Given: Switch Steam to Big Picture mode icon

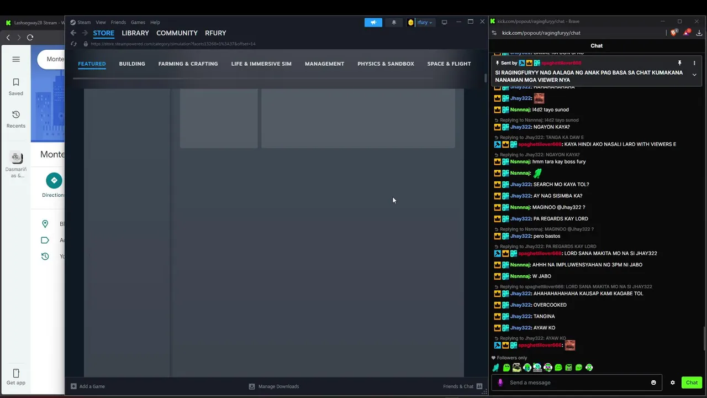Looking at the screenshot, I should pos(444,22).
